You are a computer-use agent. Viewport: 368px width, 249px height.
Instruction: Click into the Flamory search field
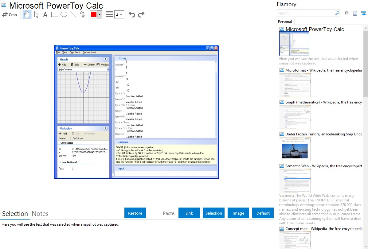[306, 13]
